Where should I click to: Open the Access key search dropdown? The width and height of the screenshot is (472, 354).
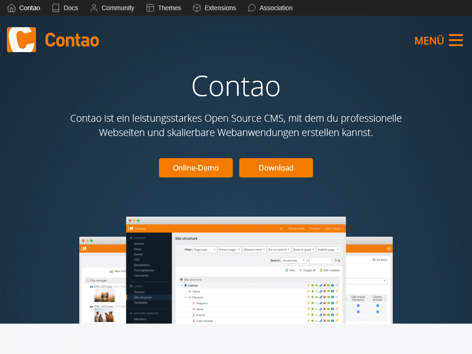click(x=294, y=260)
